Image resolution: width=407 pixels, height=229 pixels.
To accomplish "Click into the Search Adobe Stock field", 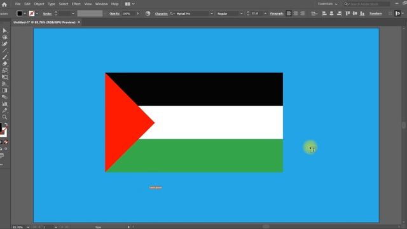I will point(370,4).
